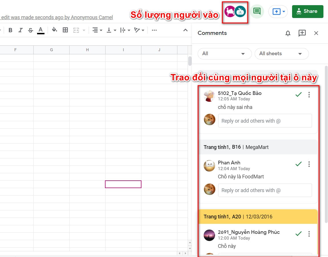Open the All comments filter dropdown
328x257 pixels.
[224, 54]
